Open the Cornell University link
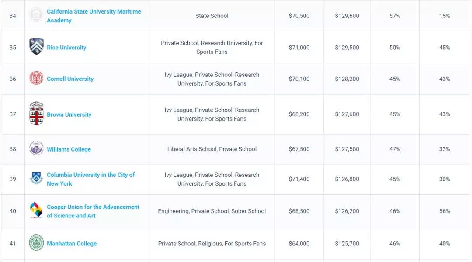Screen dimensions: 472x262 (70, 79)
